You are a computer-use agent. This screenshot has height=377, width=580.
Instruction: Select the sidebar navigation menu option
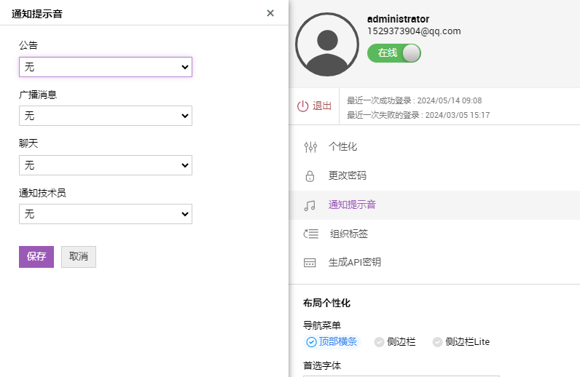(395, 342)
